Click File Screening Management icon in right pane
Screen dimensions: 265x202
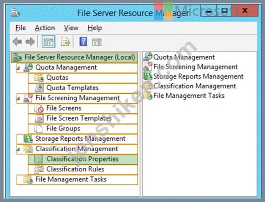[148, 67]
